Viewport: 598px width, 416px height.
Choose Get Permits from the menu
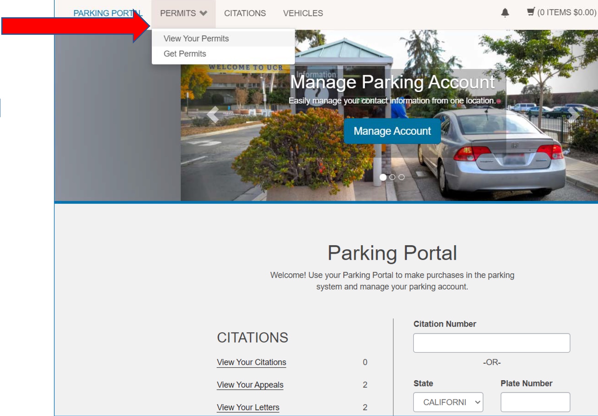click(x=185, y=54)
